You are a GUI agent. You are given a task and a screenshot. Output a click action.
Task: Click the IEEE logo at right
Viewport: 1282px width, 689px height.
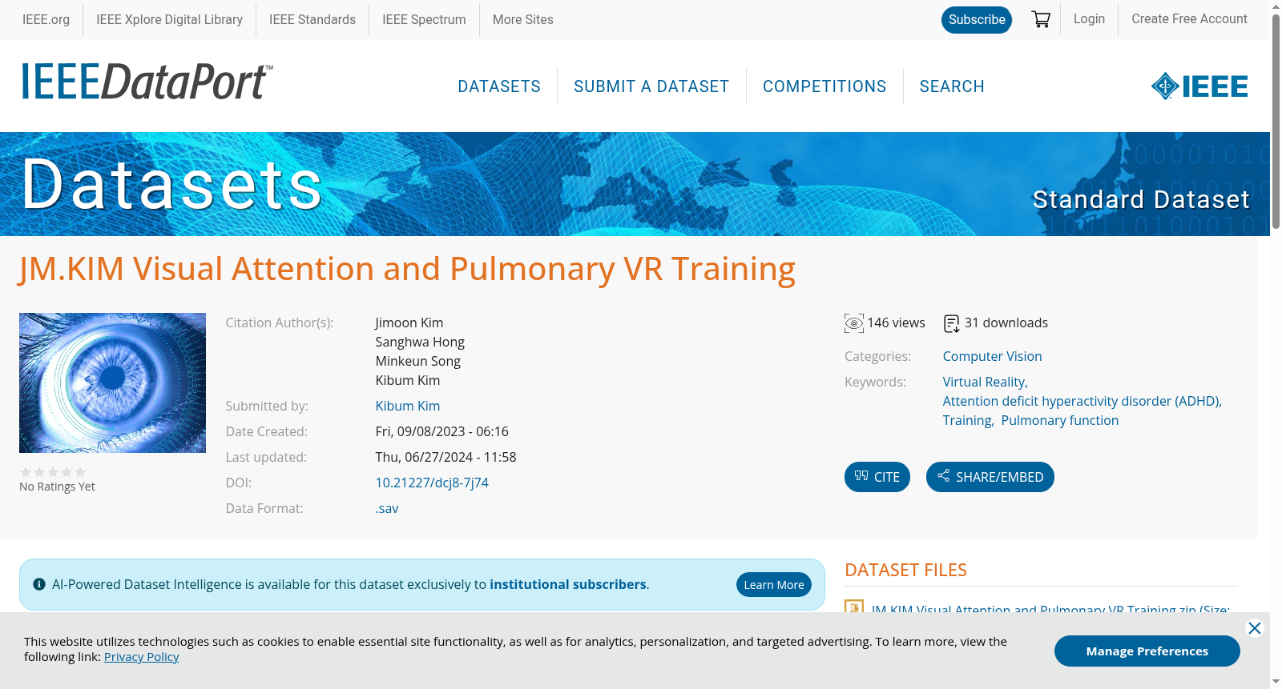pyautogui.click(x=1199, y=86)
